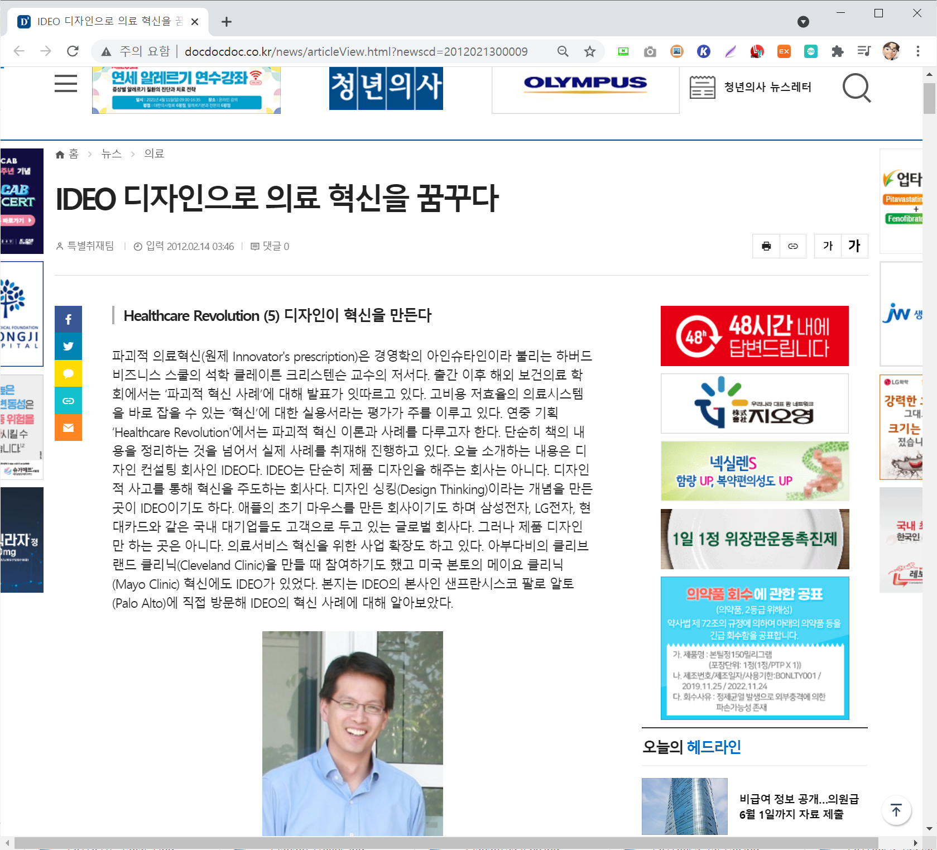This screenshot has height=850, width=937.
Task: Open 48시간 내에 답변드립니다 red banner
Action: click(x=755, y=336)
